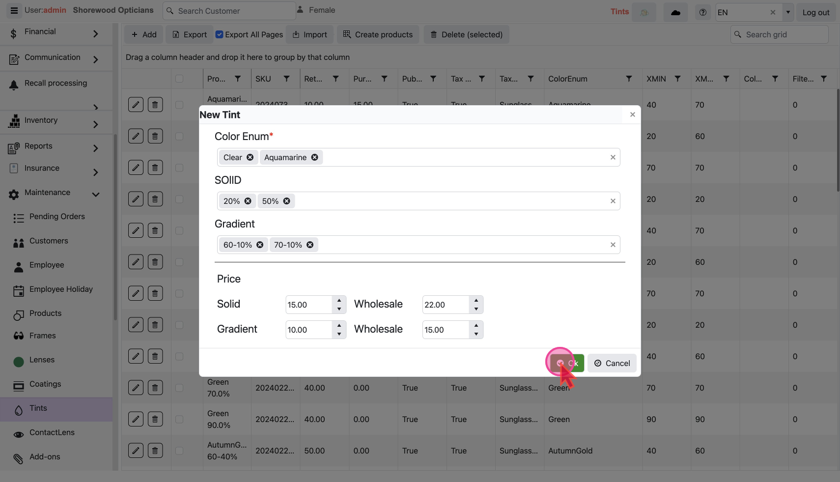Remove the Aquamarine chip from Color Enum
Image resolution: width=840 pixels, height=482 pixels.
point(314,157)
